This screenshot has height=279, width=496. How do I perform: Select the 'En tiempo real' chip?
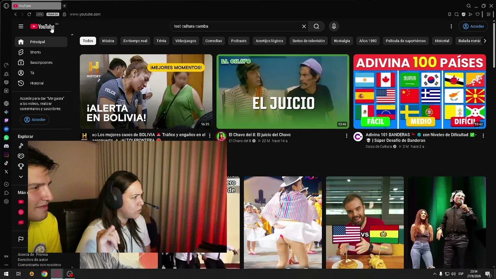click(x=135, y=41)
